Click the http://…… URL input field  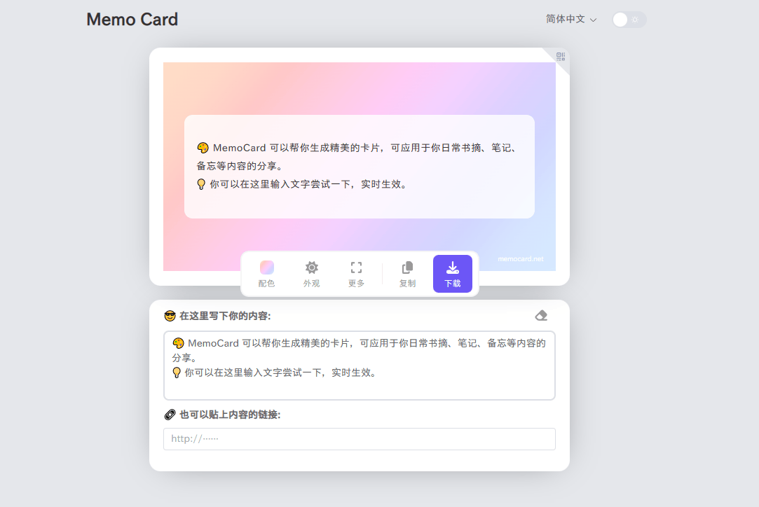click(359, 439)
